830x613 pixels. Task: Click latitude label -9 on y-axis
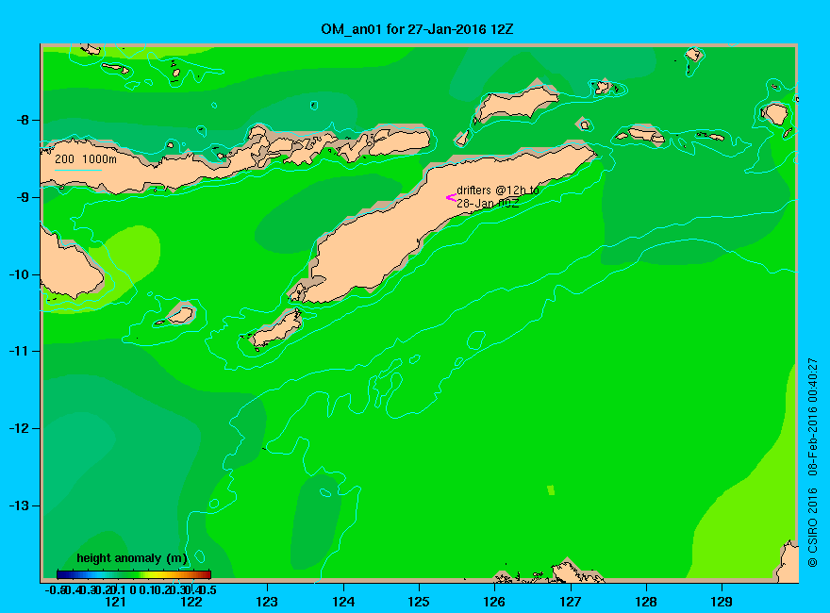coord(23,197)
